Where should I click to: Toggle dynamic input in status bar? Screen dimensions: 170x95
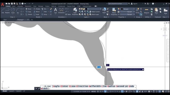105,92
